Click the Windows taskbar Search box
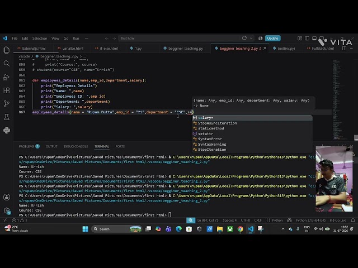 [117, 229]
